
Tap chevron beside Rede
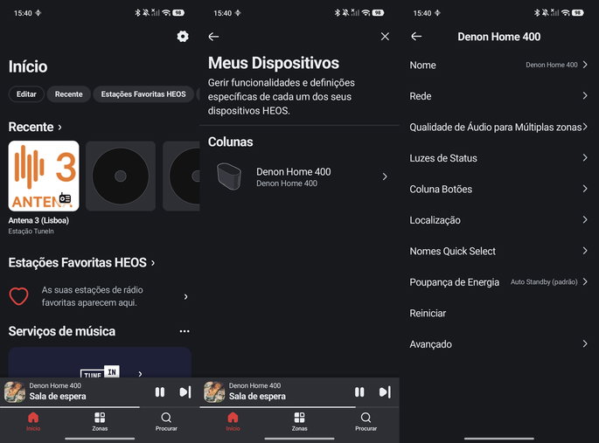[585, 95]
